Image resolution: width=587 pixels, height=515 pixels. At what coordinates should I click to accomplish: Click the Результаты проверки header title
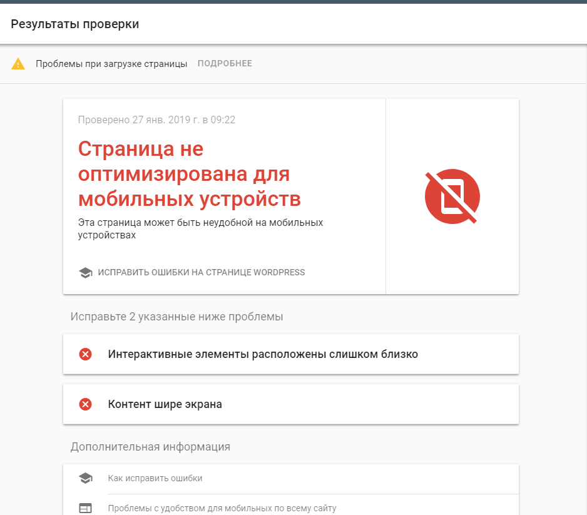coord(74,24)
